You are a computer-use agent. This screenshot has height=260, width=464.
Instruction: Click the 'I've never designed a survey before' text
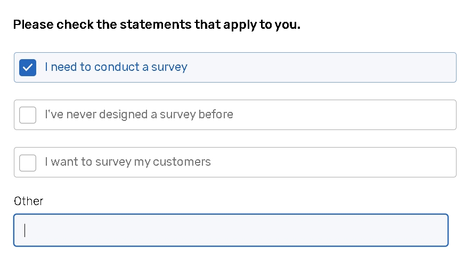tap(139, 115)
